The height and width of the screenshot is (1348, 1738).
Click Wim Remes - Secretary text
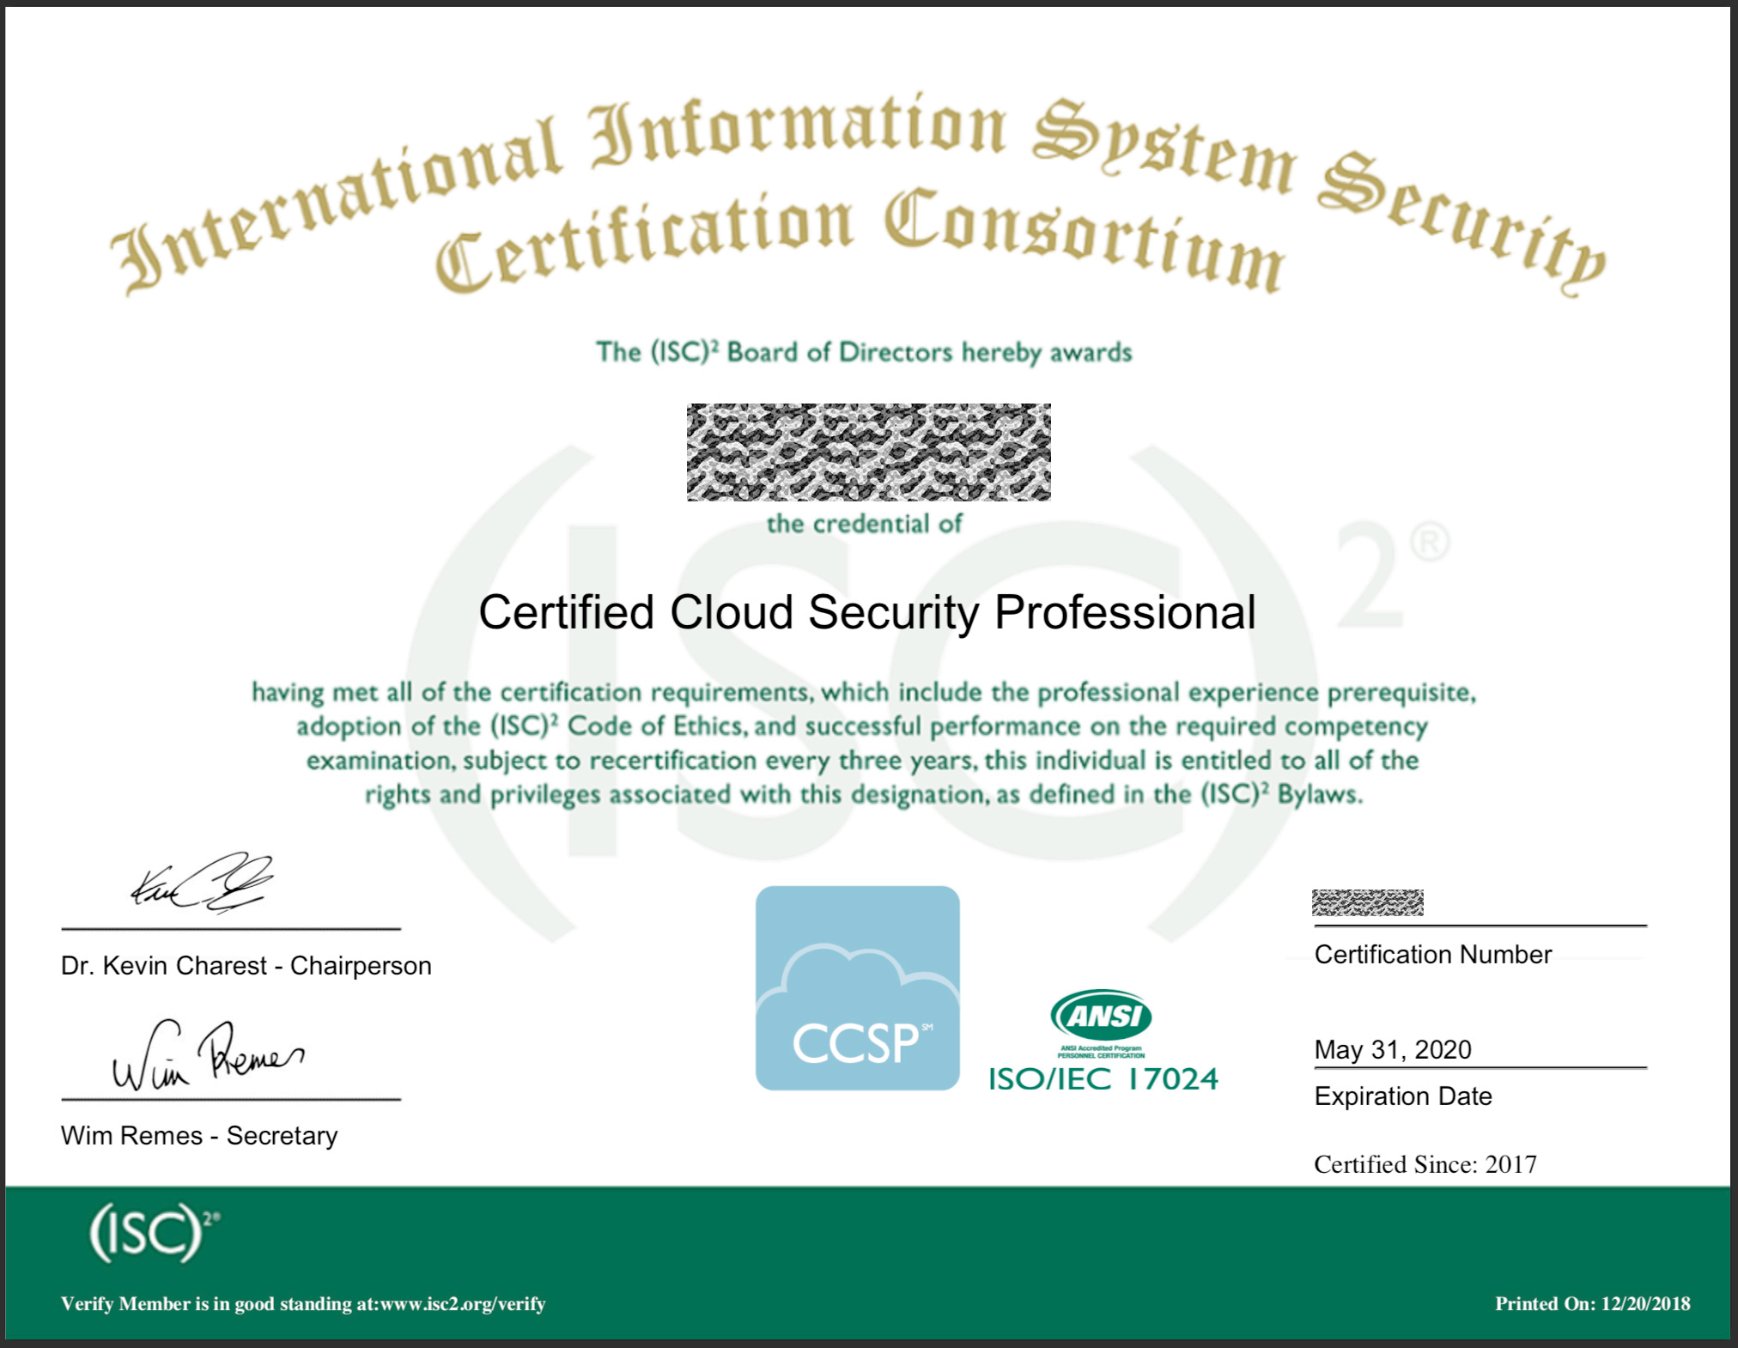pyautogui.click(x=199, y=1135)
